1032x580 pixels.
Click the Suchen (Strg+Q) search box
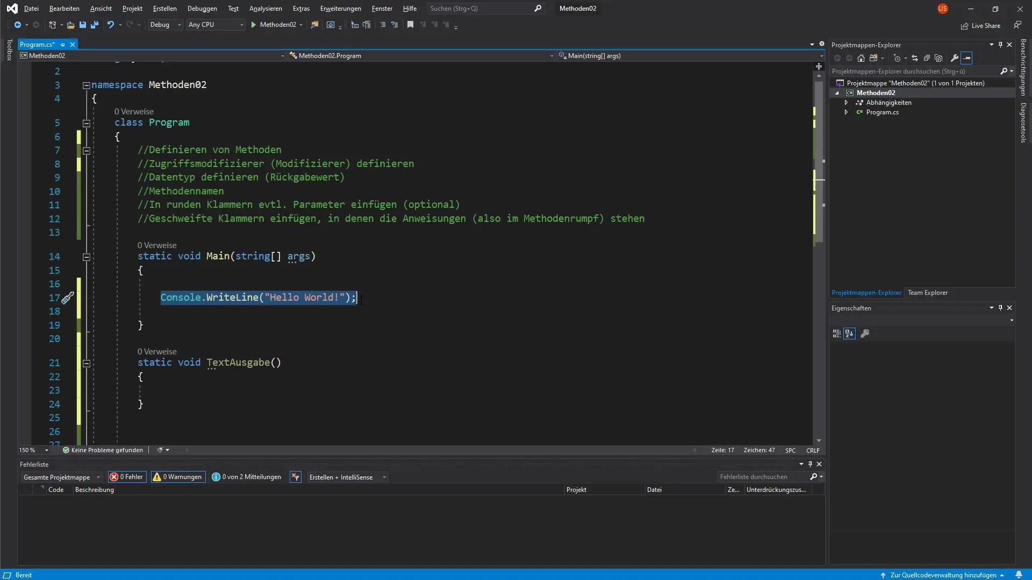[x=486, y=9]
